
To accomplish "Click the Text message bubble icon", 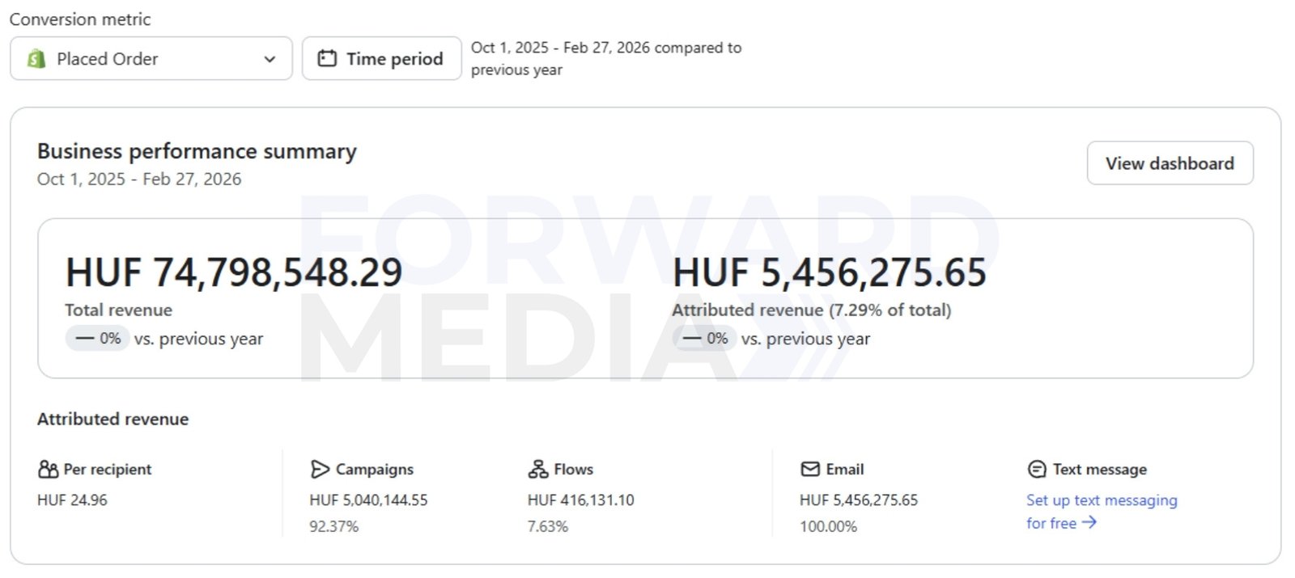I will tap(1037, 470).
